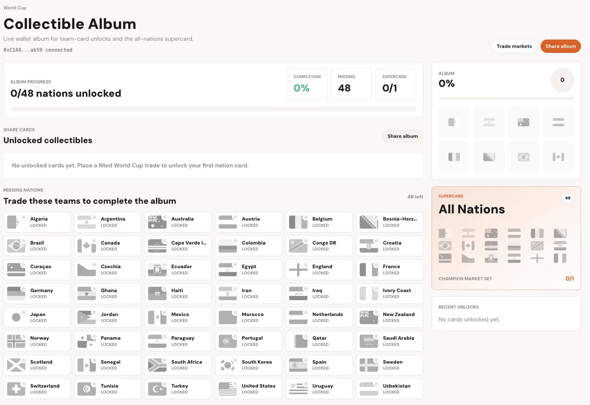The image size is (590, 405).
Task: Select the Jordan card name
Action: coord(109,315)
